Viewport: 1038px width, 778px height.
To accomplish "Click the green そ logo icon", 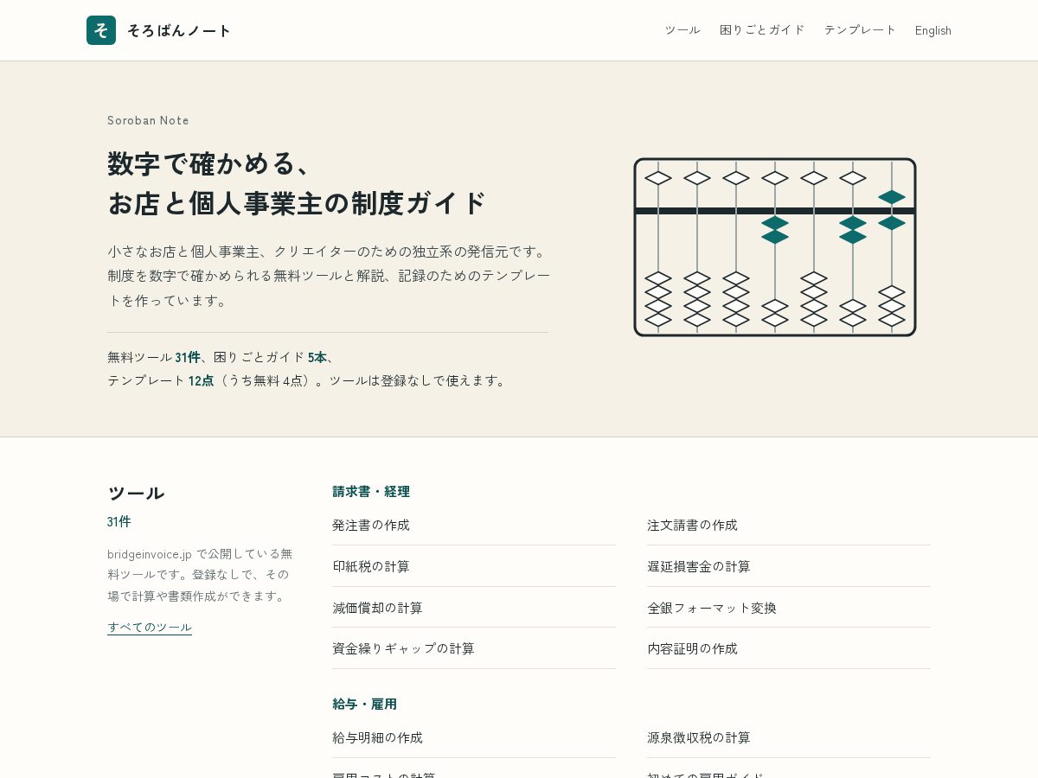I will [x=101, y=30].
